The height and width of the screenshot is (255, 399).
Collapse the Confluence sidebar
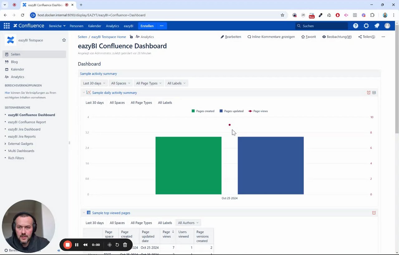(x=59, y=250)
